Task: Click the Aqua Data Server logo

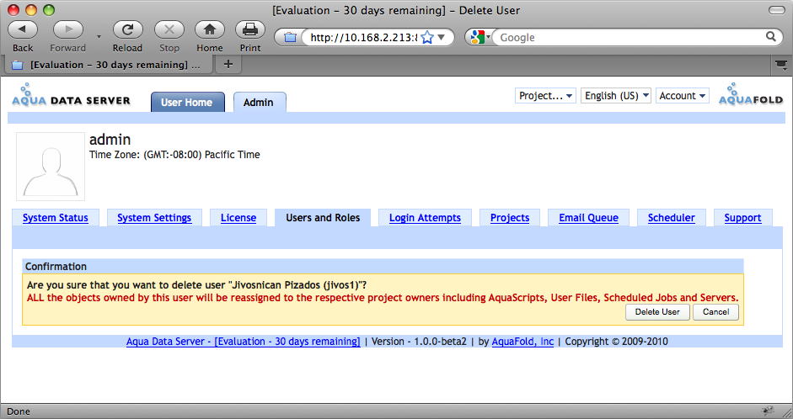Action: coord(72,95)
